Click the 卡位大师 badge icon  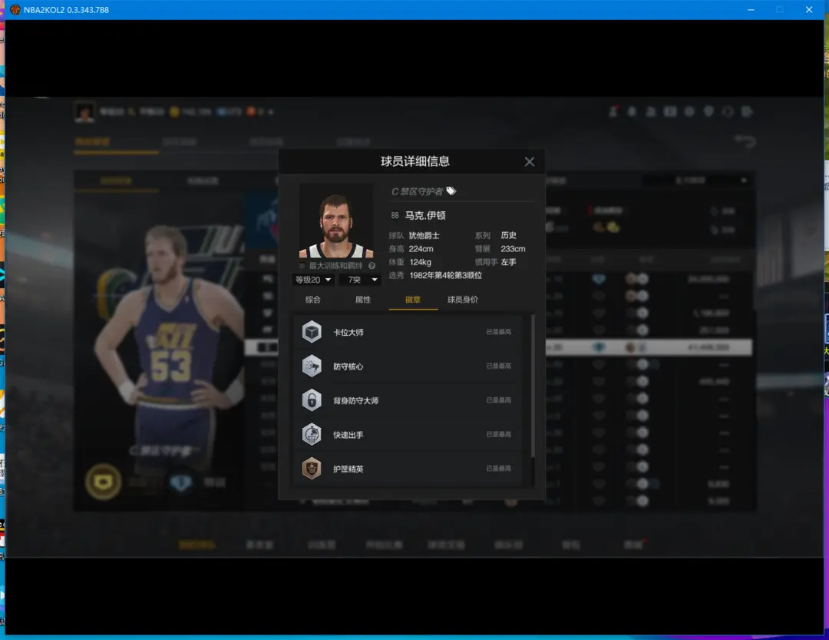click(312, 332)
